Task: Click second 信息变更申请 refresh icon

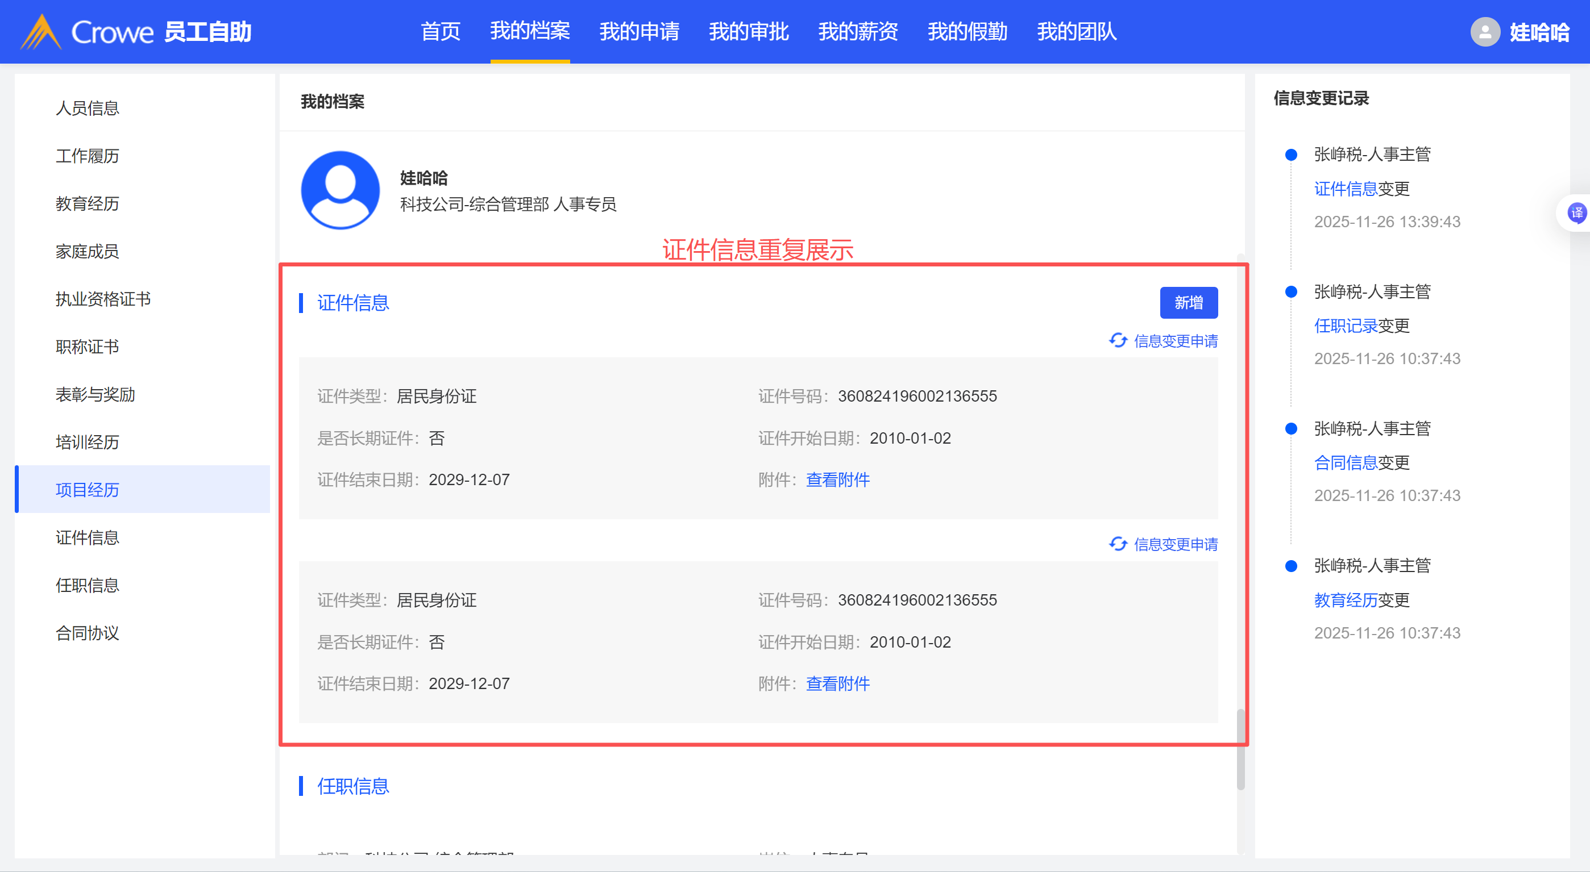Action: [1118, 544]
